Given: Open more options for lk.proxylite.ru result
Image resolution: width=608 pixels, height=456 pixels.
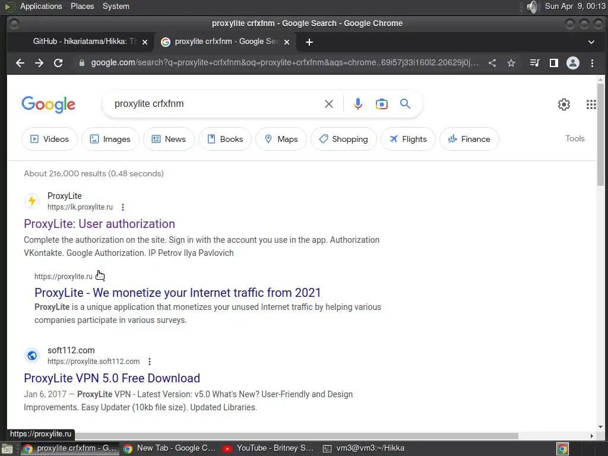Looking at the screenshot, I should click(123, 207).
